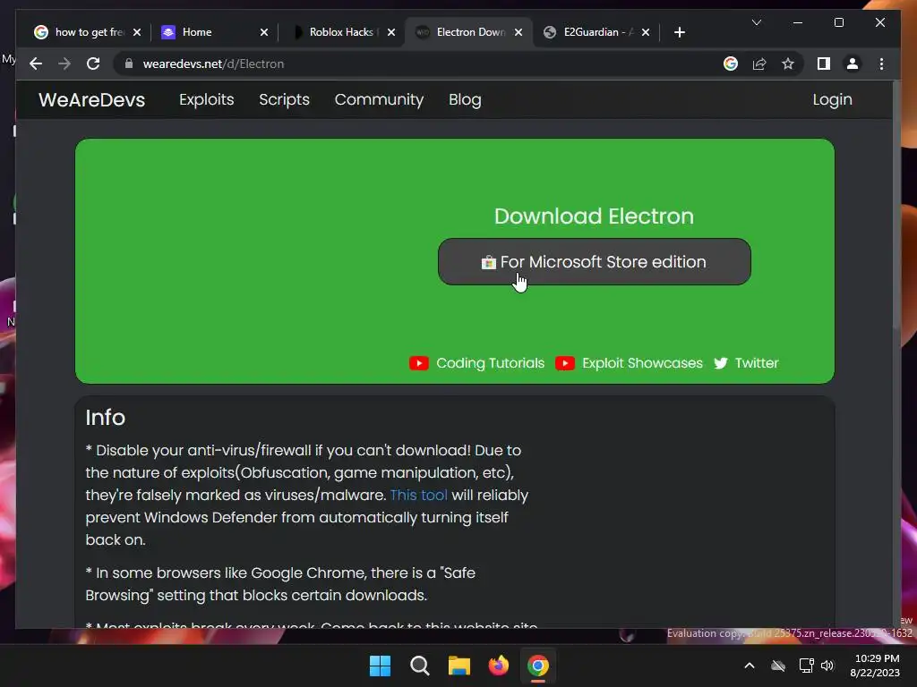Click the address bar URL wearedevs.net/d/Electron

point(213,64)
